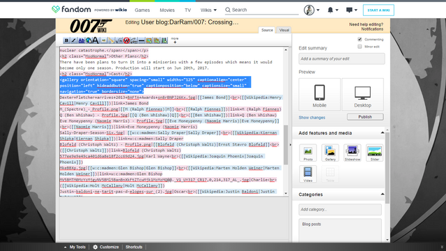446x251 pixels.
Task: Open the 007 Wiki logo
Action: tap(91, 26)
